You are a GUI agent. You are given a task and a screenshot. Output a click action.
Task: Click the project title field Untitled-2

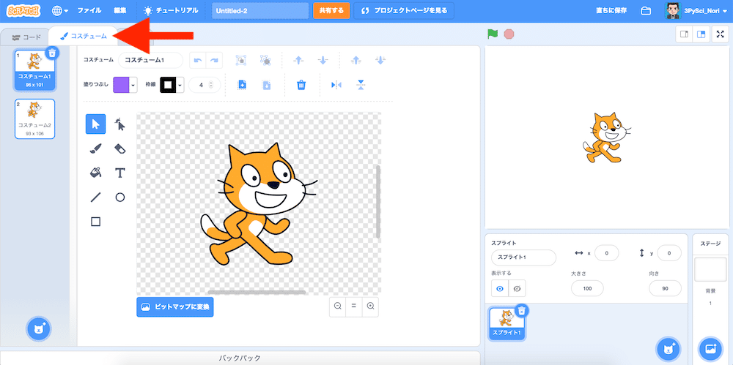(x=260, y=11)
